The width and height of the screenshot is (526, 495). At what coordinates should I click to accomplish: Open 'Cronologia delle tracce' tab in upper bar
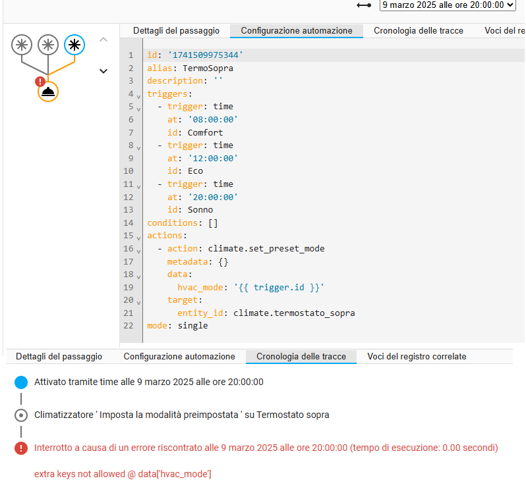(418, 31)
